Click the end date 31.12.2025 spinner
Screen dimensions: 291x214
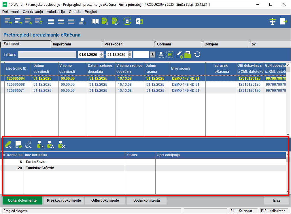click(x=130, y=54)
